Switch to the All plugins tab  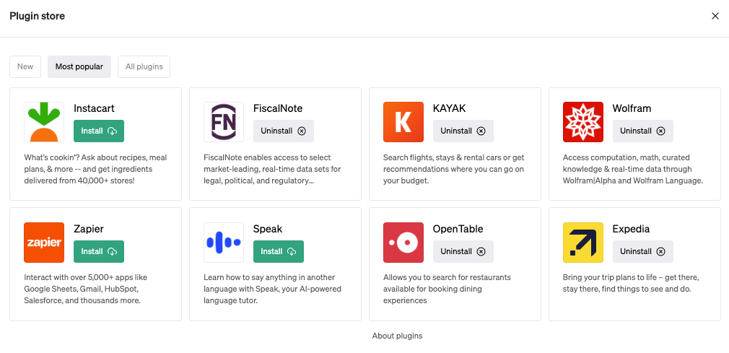144,66
